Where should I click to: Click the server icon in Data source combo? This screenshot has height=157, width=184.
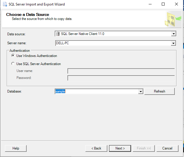tap(58, 34)
